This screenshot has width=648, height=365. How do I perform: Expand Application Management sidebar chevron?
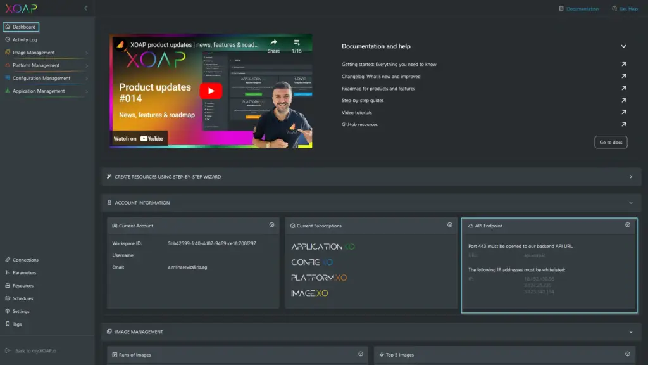coord(86,91)
